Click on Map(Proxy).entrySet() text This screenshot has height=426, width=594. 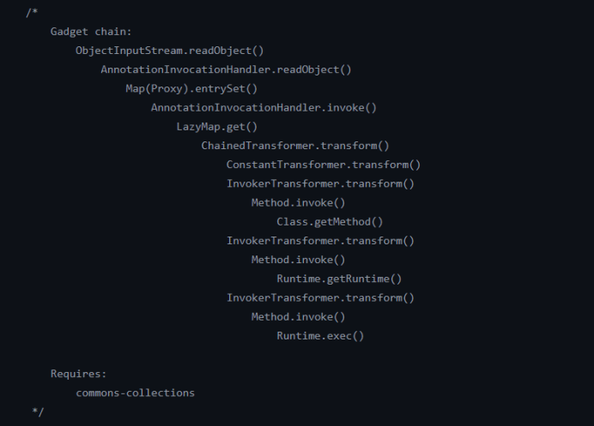tap(191, 88)
